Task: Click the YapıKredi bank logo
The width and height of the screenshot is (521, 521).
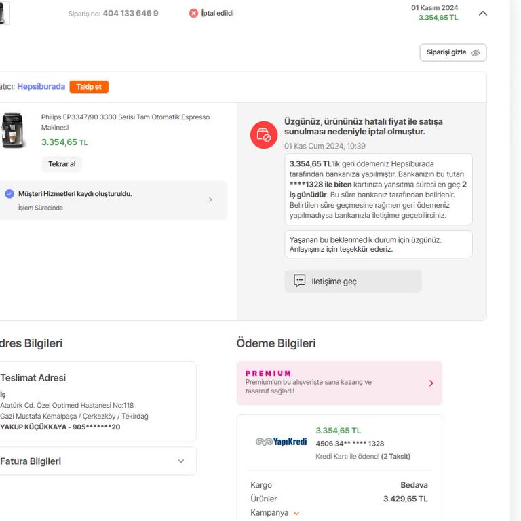Action: pos(281,442)
